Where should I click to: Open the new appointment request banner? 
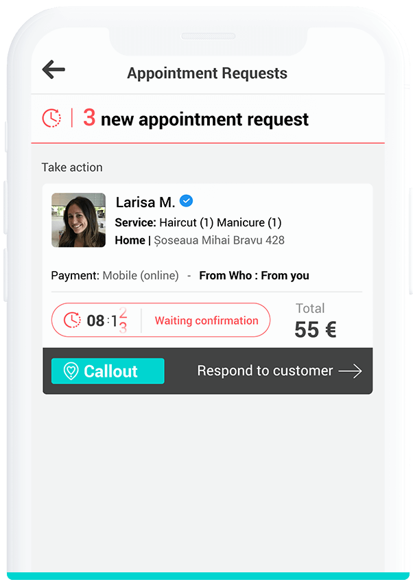tap(208, 119)
